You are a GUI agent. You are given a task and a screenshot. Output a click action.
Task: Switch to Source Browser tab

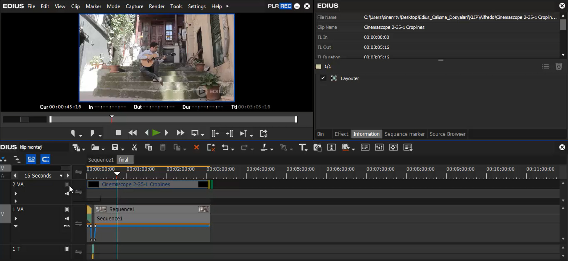[447, 134]
